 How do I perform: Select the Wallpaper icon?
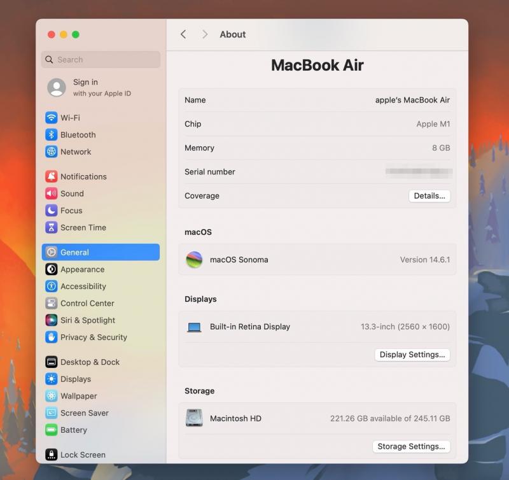(x=52, y=396)
